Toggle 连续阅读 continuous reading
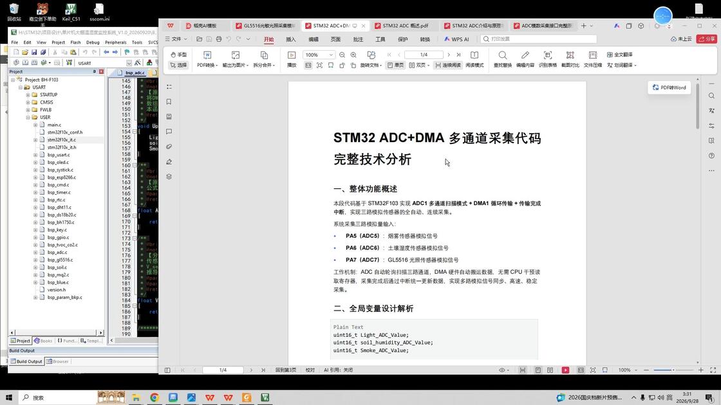 [448, 65]
